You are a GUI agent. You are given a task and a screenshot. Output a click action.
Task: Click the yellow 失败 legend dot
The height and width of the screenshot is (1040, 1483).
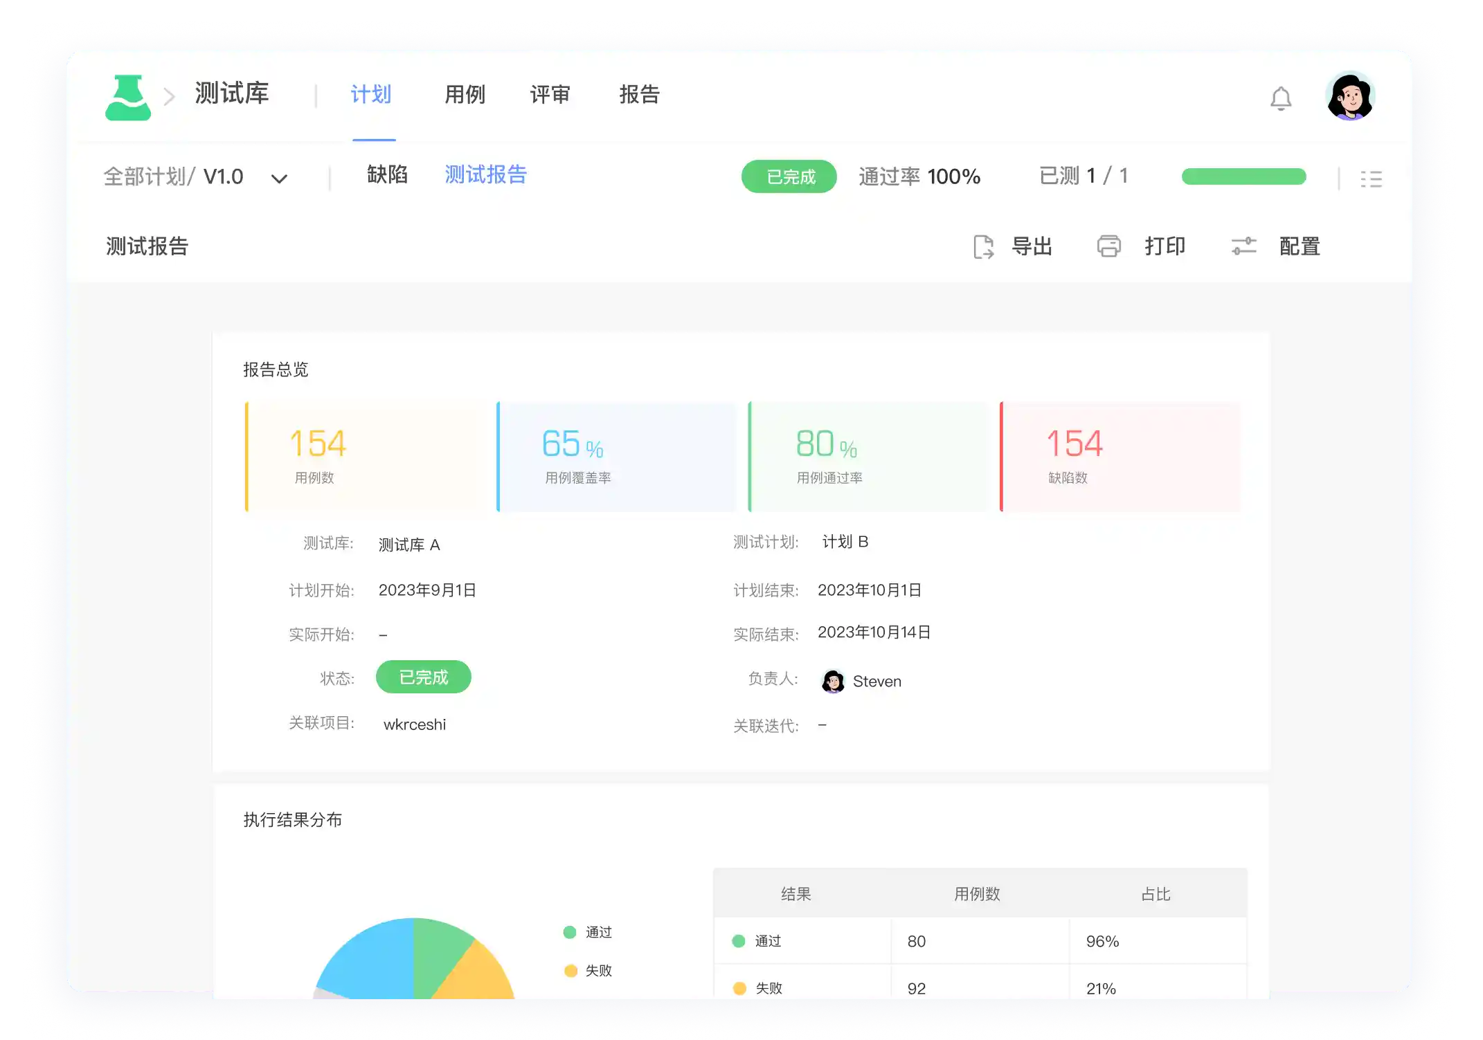(570, 971)
